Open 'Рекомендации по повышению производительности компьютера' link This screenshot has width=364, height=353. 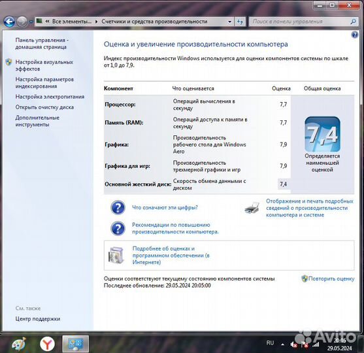tap(175, 228)
